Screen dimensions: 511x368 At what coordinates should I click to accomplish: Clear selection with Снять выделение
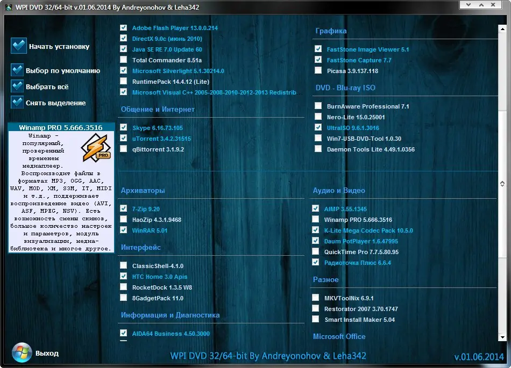pyautogui.click(x=56, y=103)
